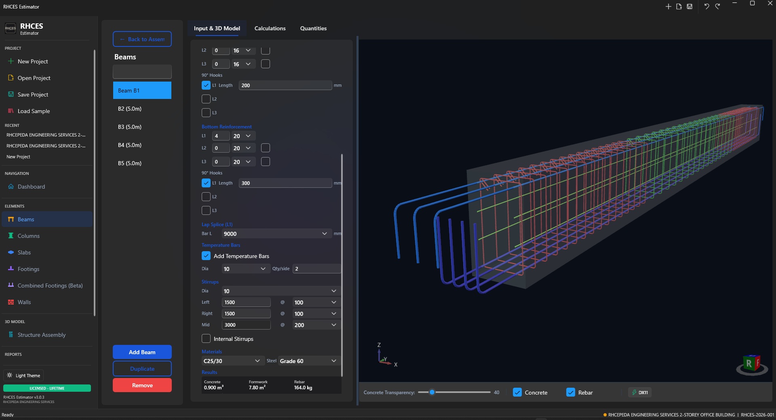Click the Duplicate button

pyautogui.click(x=142, y=369)
